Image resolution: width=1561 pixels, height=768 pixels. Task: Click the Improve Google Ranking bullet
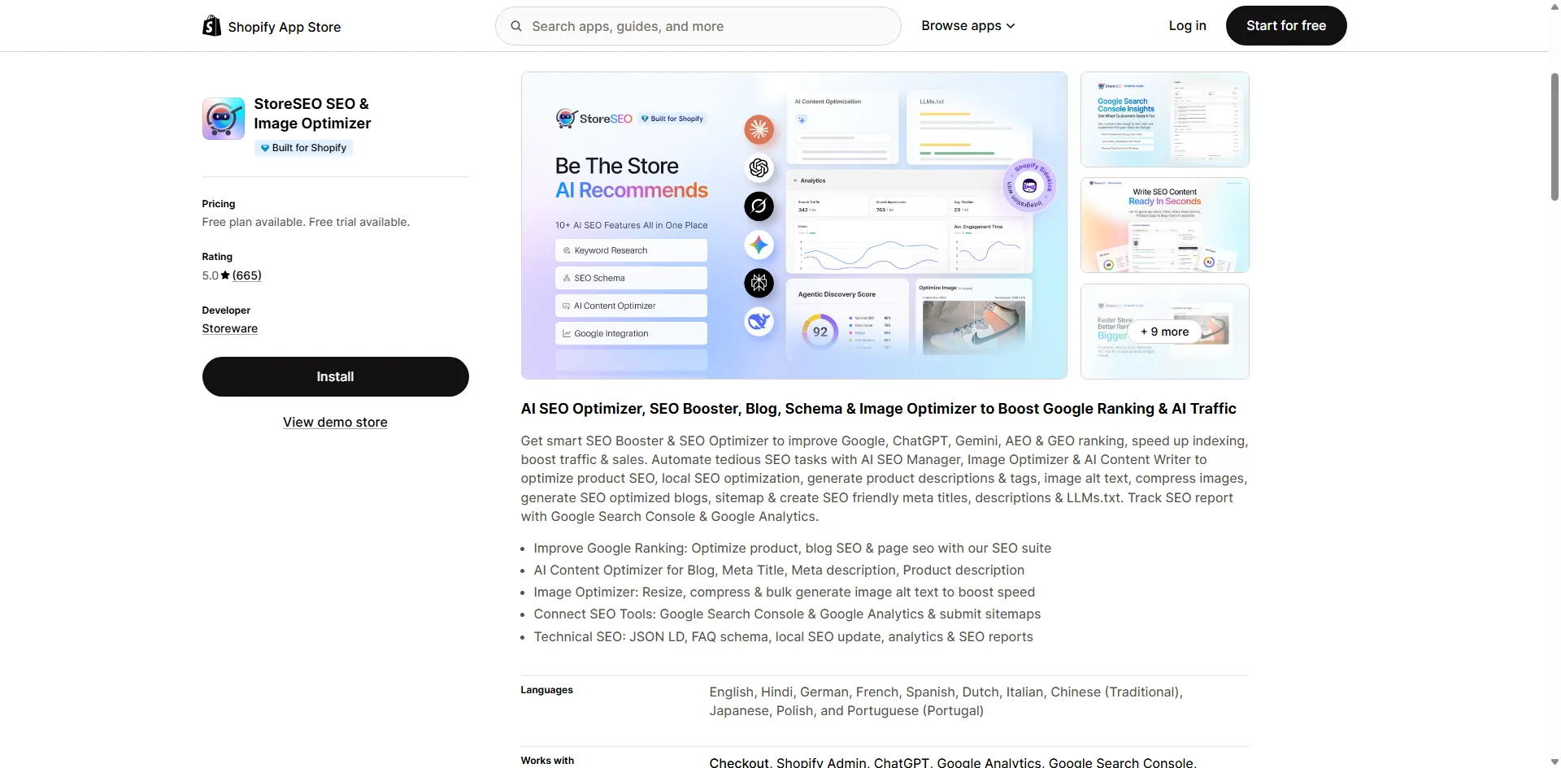793,548
